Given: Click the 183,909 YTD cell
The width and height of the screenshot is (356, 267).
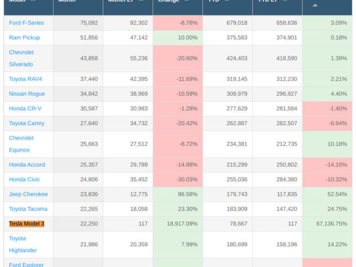Looking at the screenshot, I should coord(228,209).
